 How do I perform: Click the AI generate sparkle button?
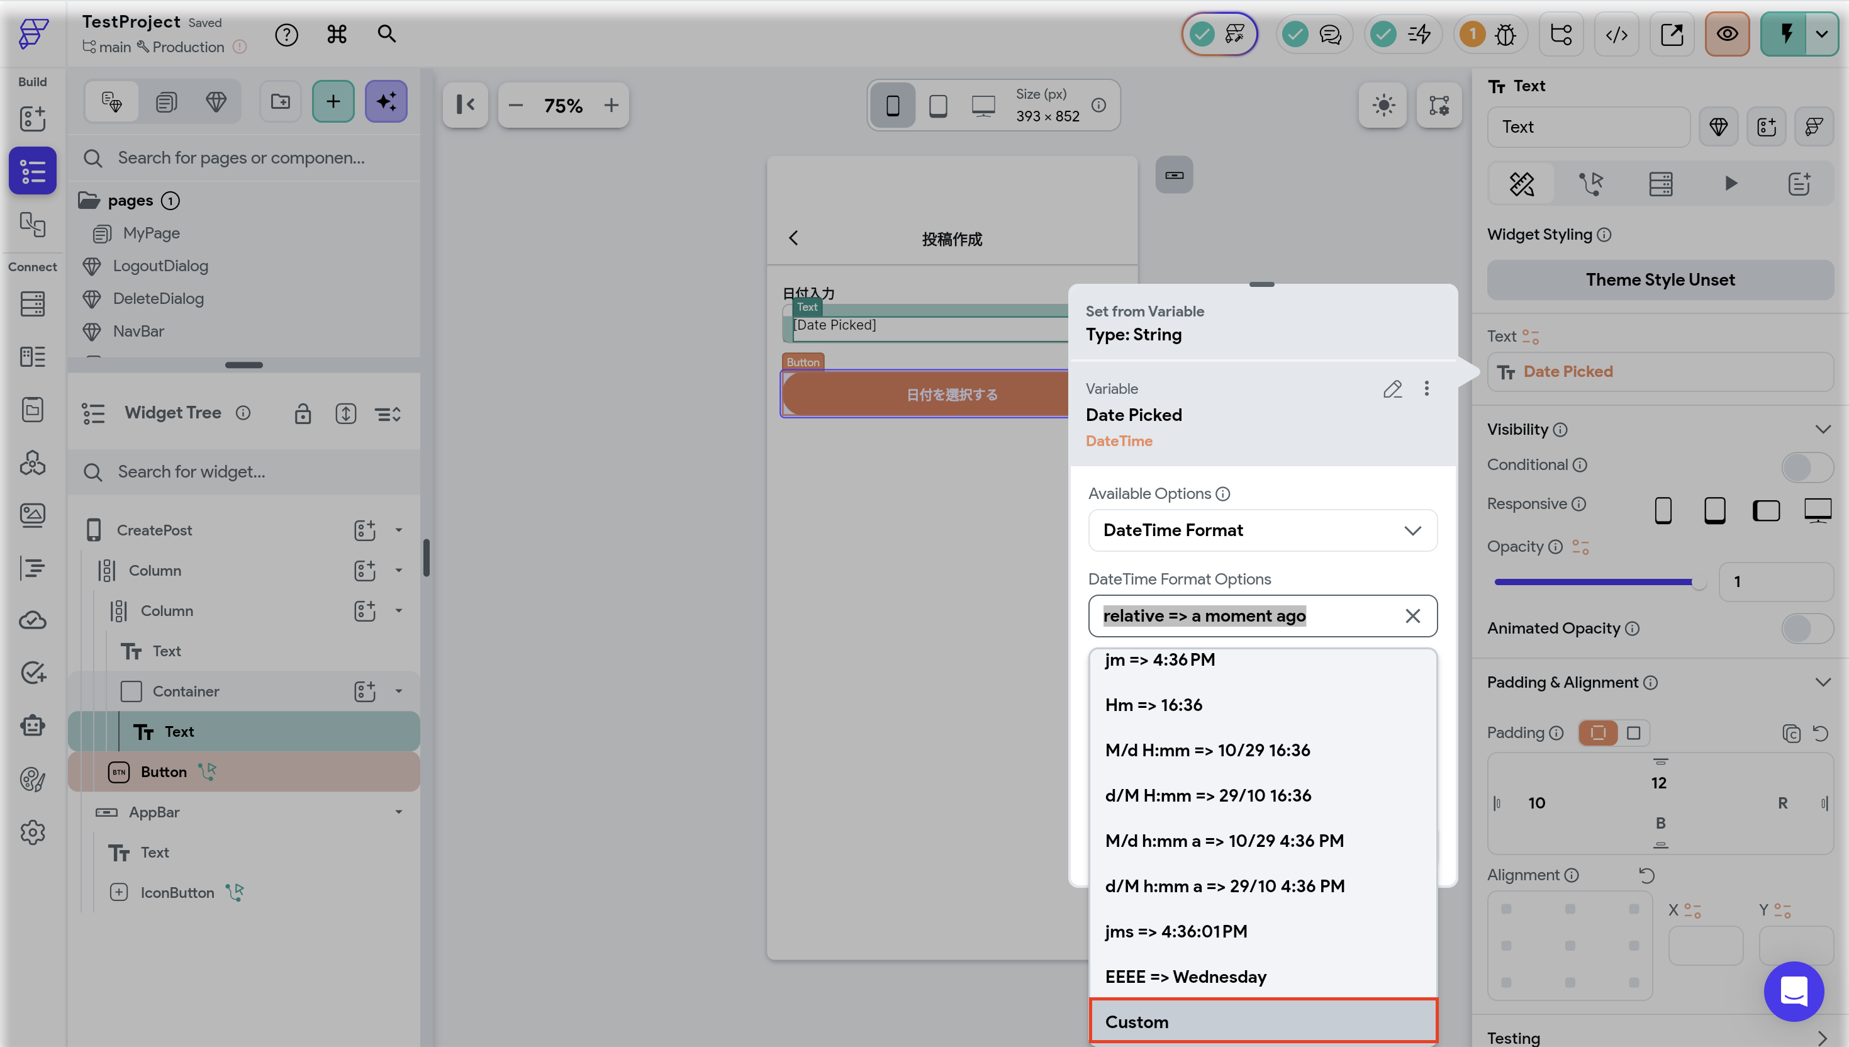(386, 101)
